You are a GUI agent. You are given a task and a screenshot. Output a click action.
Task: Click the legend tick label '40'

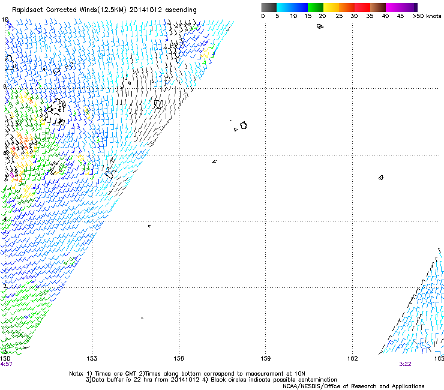[385, 16]
